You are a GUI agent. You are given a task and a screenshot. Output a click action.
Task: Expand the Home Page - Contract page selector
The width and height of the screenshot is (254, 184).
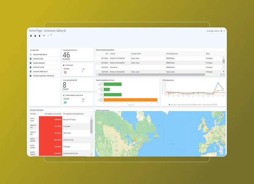pyautogui.click(x=212, y=31)
